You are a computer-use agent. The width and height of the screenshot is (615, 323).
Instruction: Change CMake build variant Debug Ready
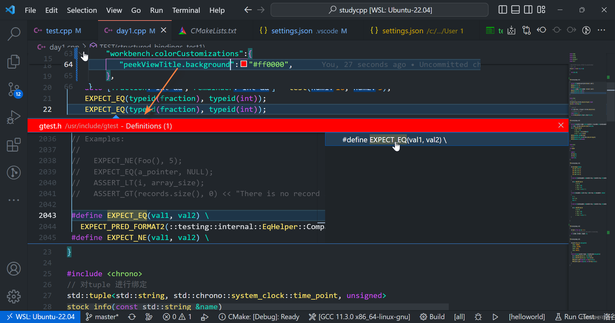[259, 317]
